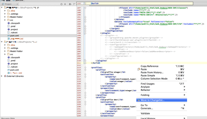
Task: Toggle code fold marker at line 187
Action: click(x=85, y=8)
